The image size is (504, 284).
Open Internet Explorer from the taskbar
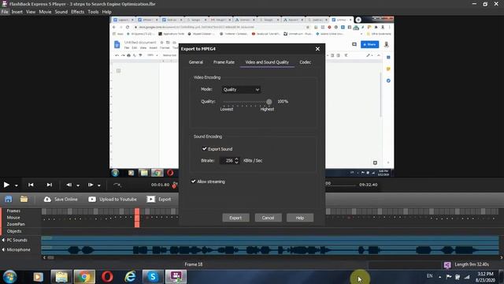(131, 277)
